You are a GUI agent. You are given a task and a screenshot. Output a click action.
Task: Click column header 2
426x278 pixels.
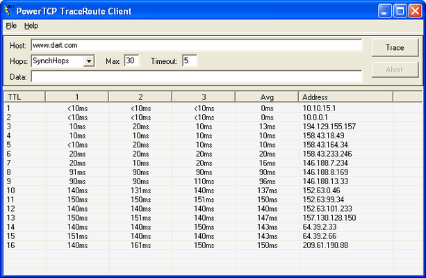tap(140, 97)
